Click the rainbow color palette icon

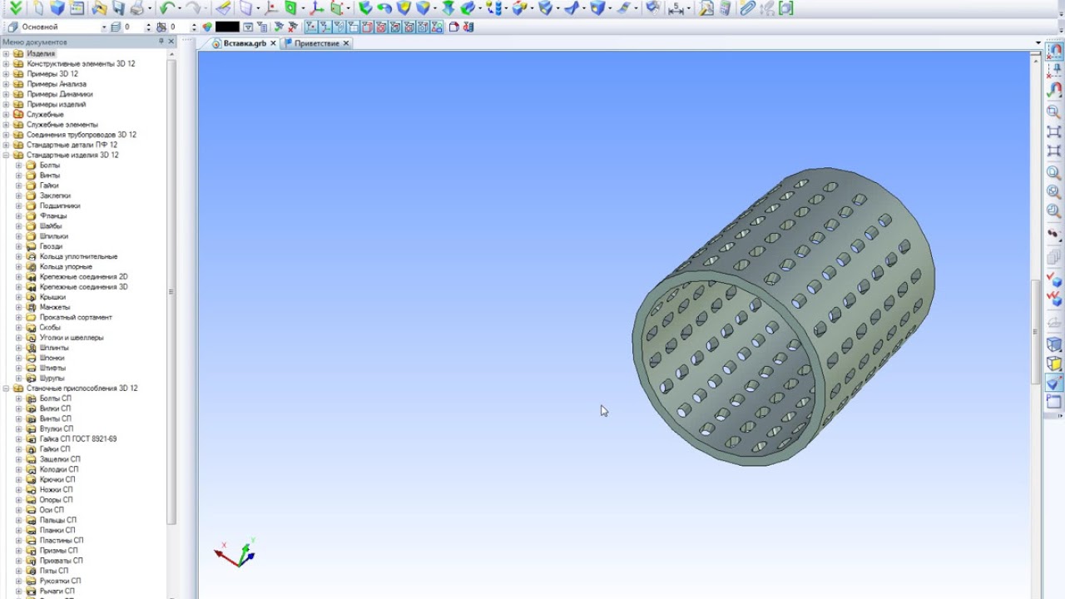pyautogui.click(x=207, y=27)
